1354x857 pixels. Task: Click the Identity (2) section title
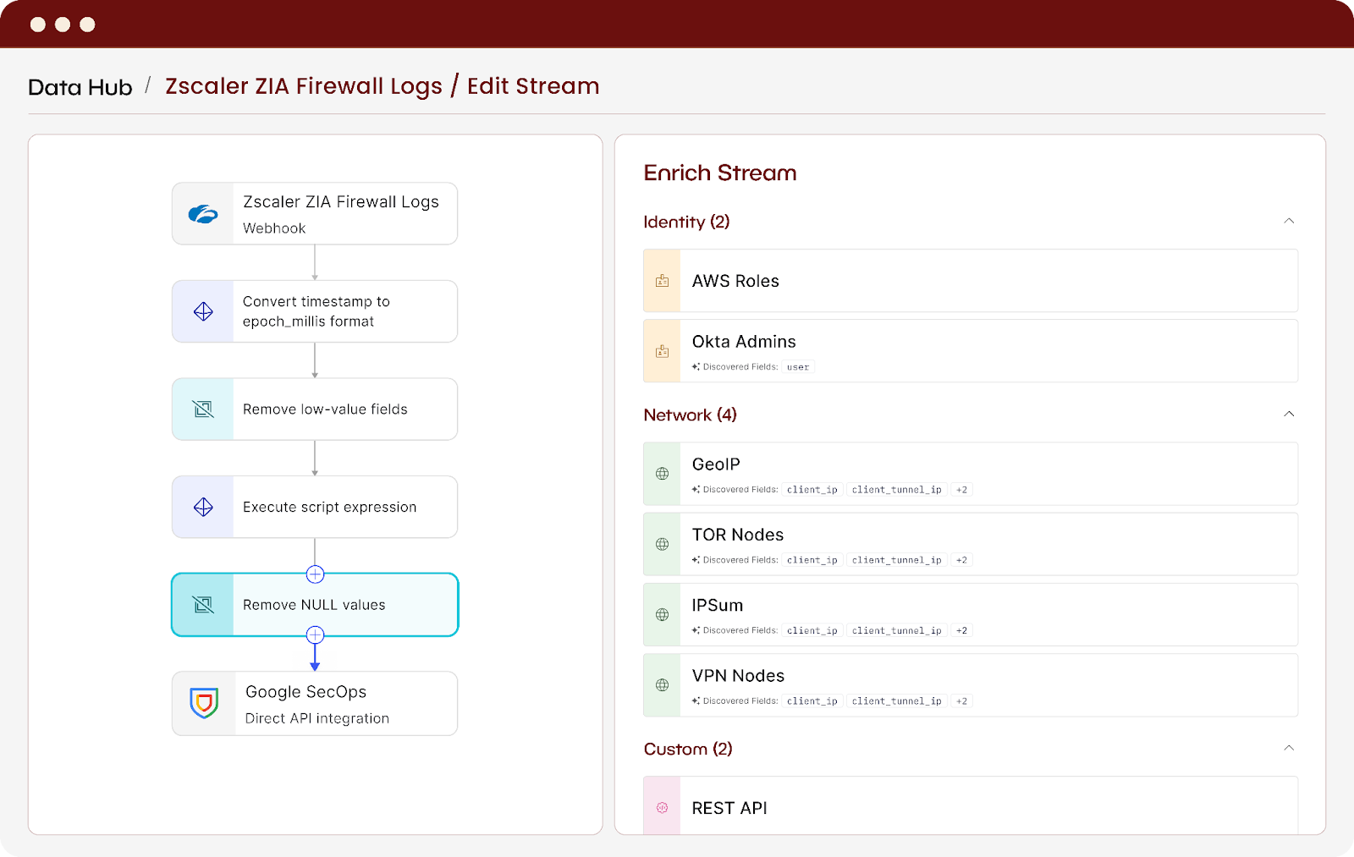(x=686, y=222)
